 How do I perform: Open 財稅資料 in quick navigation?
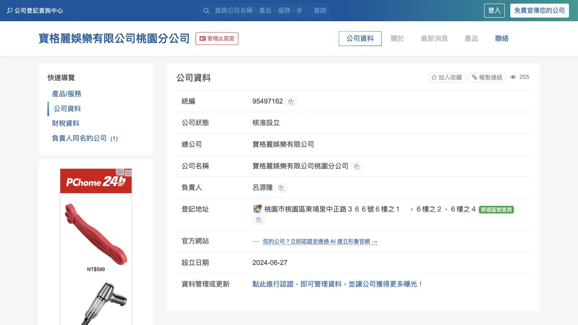coord(65,123)
